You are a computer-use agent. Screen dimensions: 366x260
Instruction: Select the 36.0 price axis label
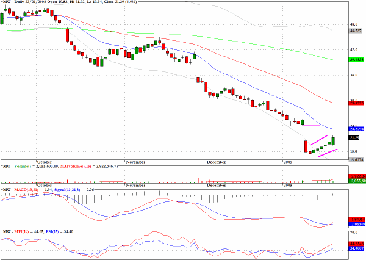point(353,75)
